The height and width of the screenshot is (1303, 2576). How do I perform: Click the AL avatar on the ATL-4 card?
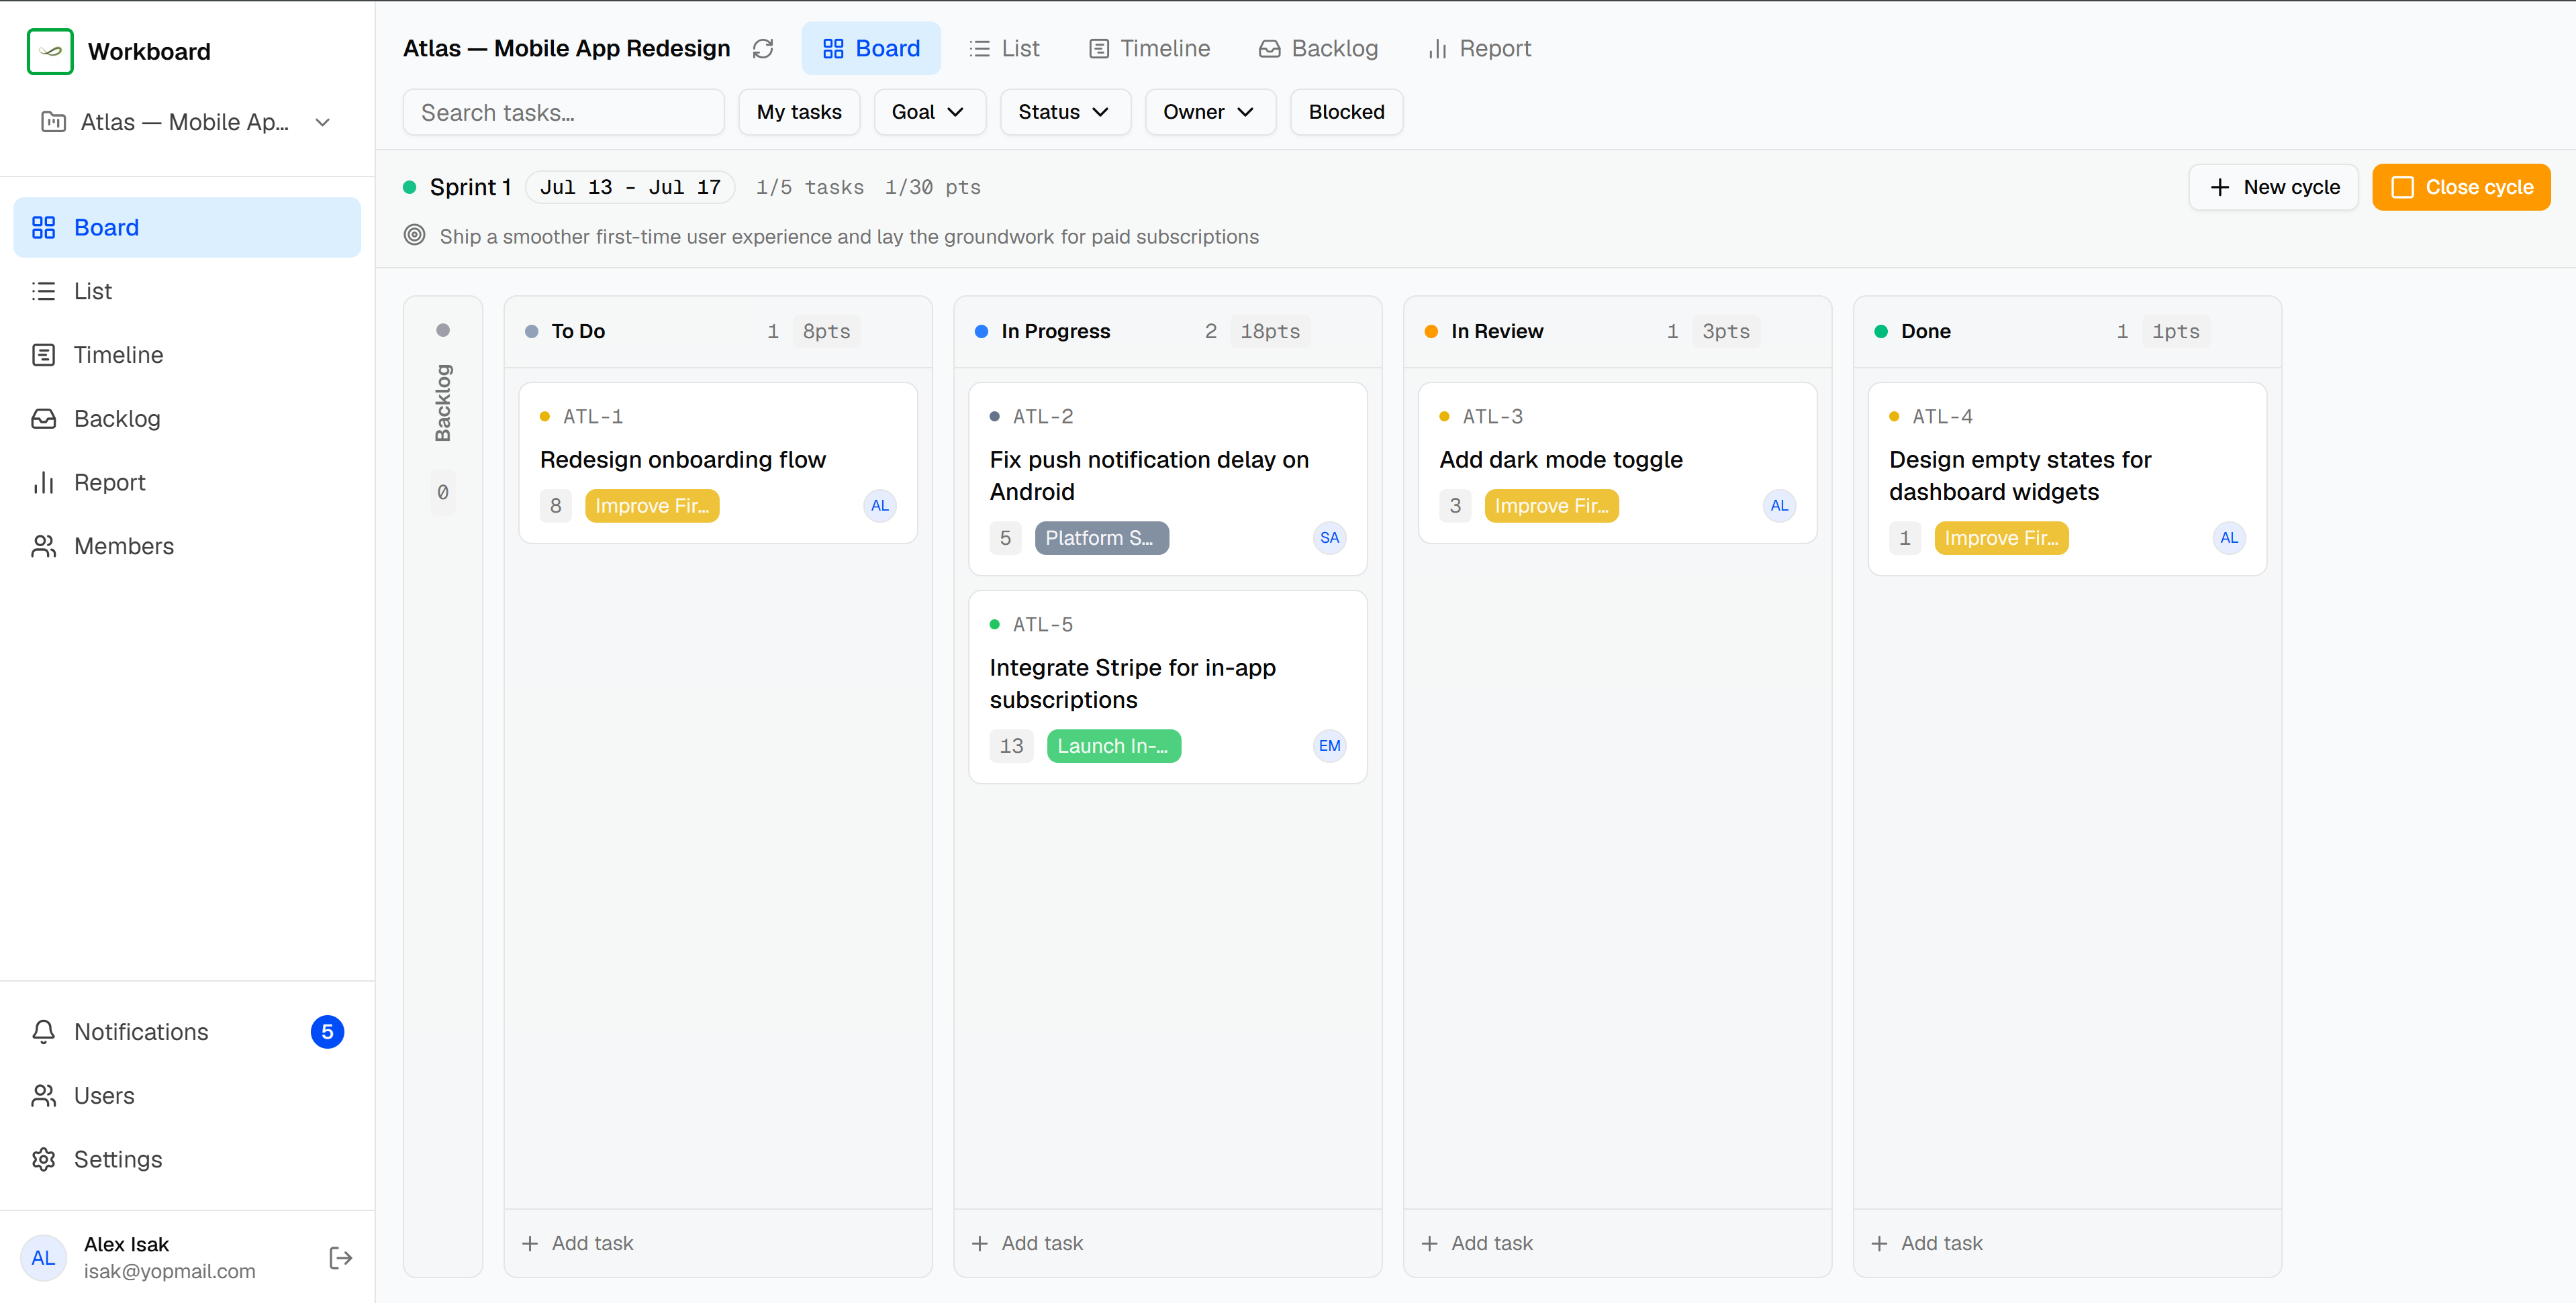(2229, 537)
